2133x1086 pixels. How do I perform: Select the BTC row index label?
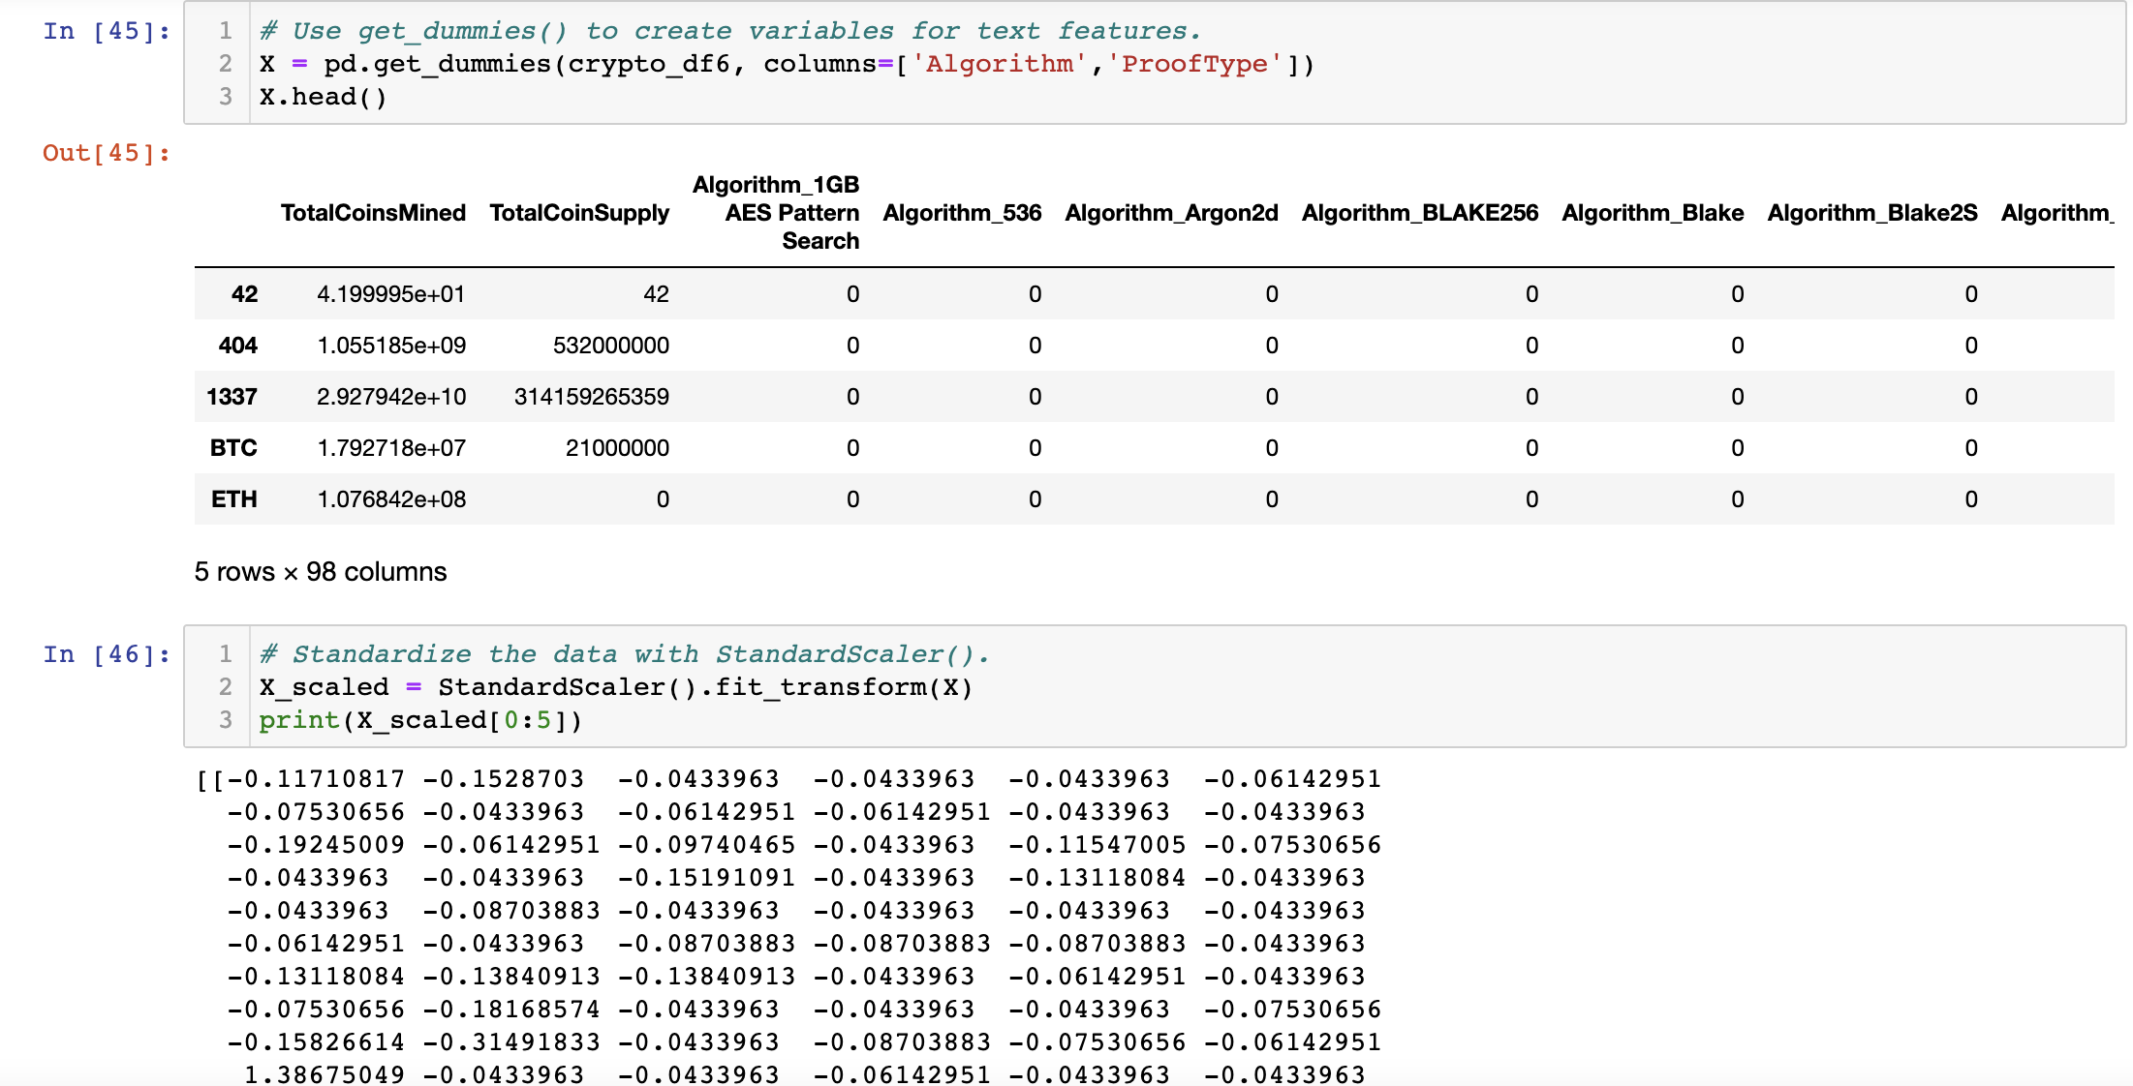pos(233,448)
